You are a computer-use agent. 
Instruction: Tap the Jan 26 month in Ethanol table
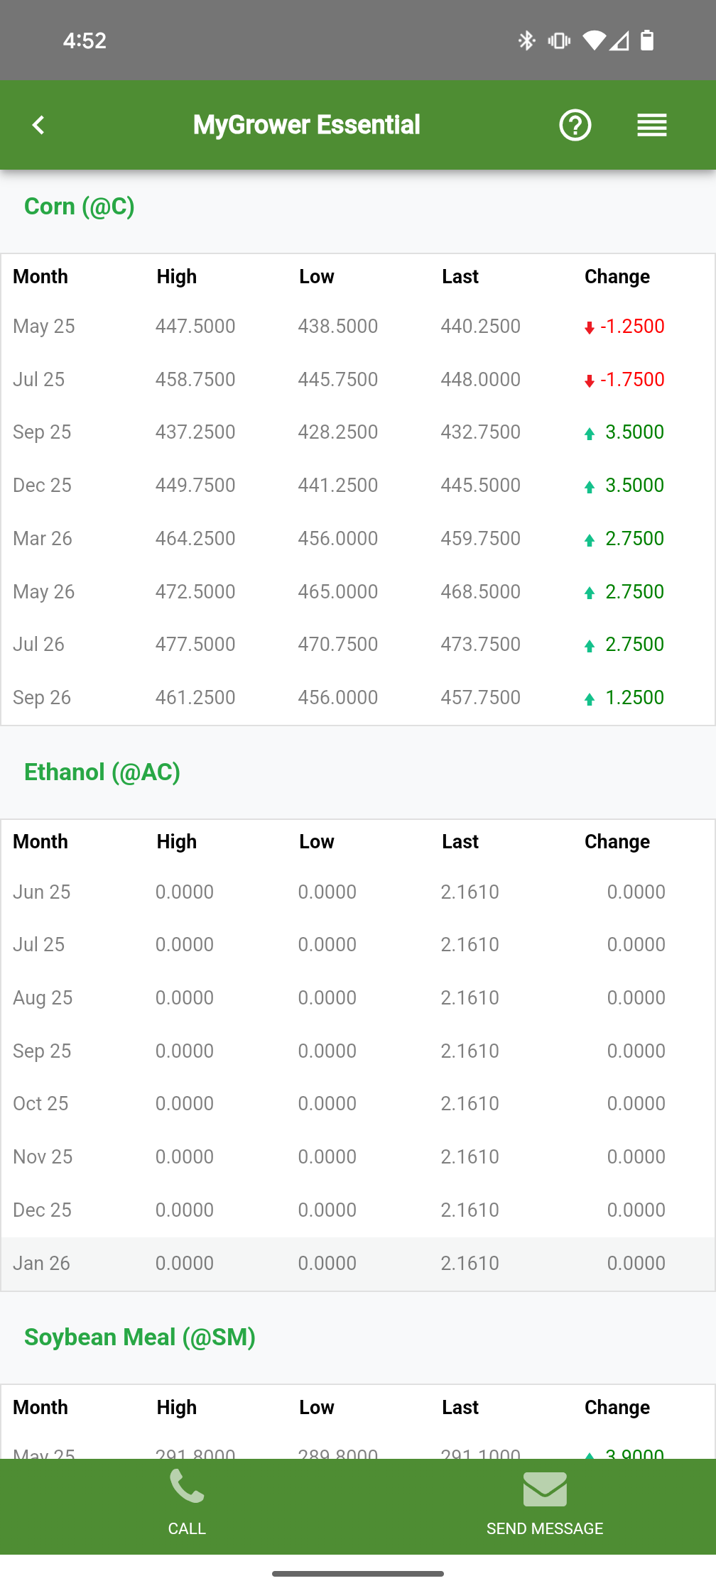click(41, 1263)
